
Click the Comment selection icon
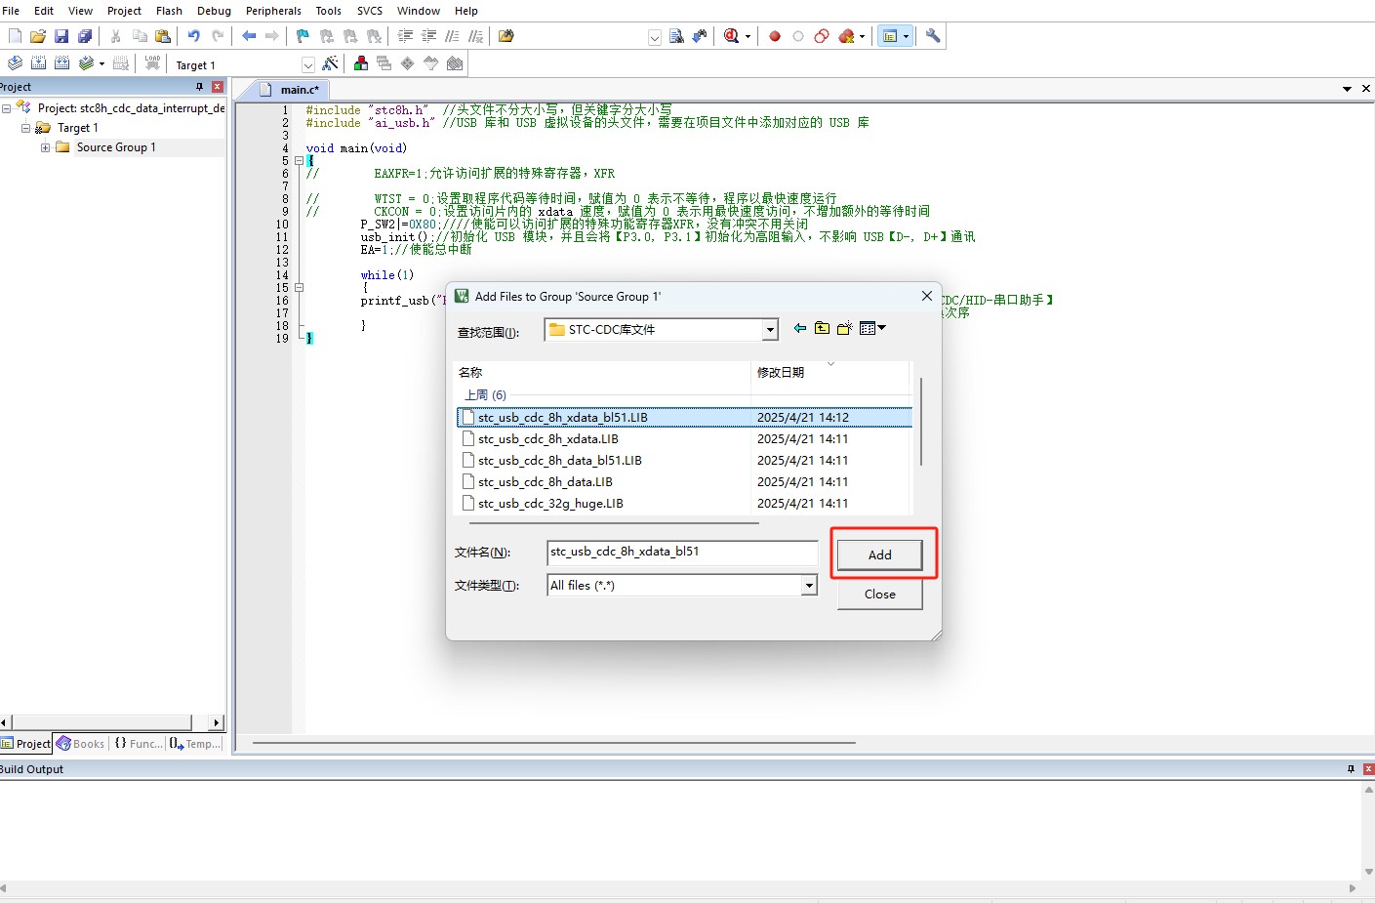click(x=452, y=36)
